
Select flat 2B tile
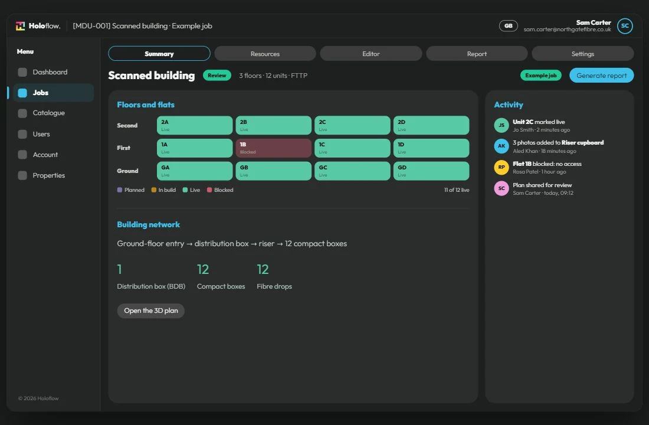pos(274,125)
